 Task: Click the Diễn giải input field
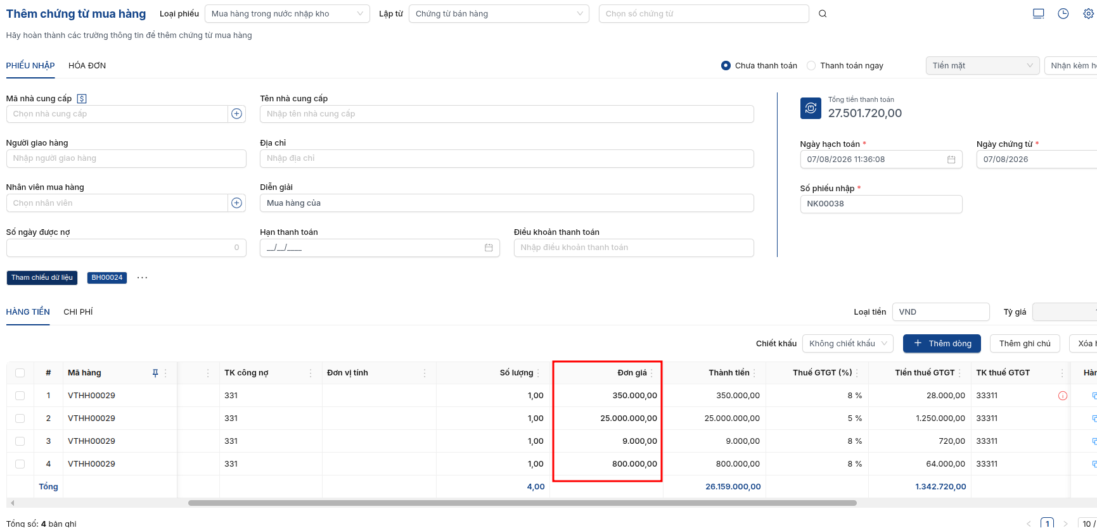coord(506,203)
